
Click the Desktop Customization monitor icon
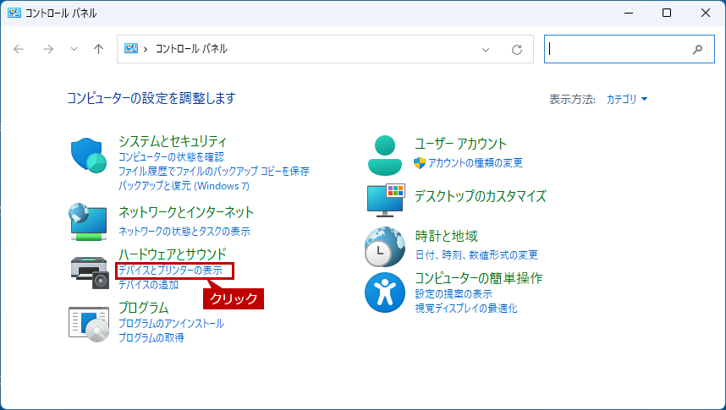(x=386, y=200)
